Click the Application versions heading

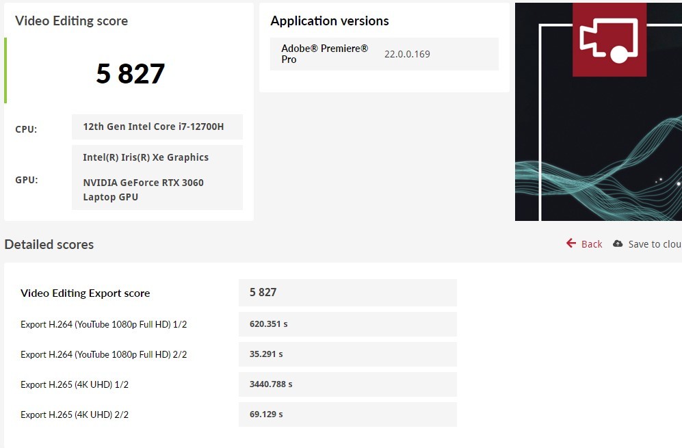(330, 21)
